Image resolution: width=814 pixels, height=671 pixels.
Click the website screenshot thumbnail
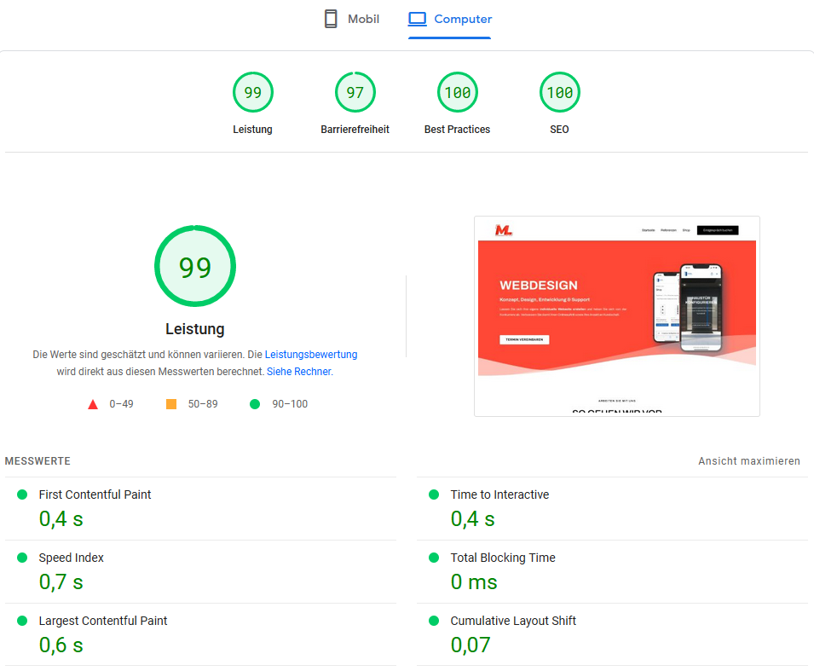617,316
